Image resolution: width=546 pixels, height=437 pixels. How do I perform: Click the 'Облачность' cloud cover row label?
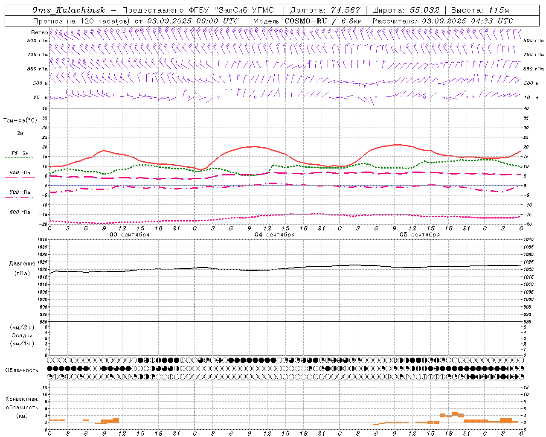[x=22, y=370]
